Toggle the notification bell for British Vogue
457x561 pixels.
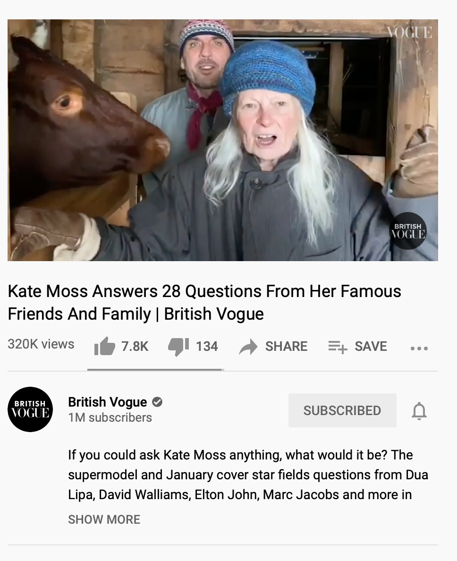pos(419,411)
